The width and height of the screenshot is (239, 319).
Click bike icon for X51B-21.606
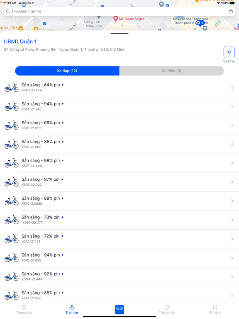coord(12,144)
